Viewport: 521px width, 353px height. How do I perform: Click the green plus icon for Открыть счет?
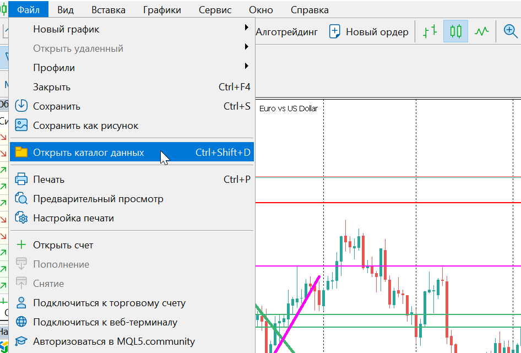point(21,245)
